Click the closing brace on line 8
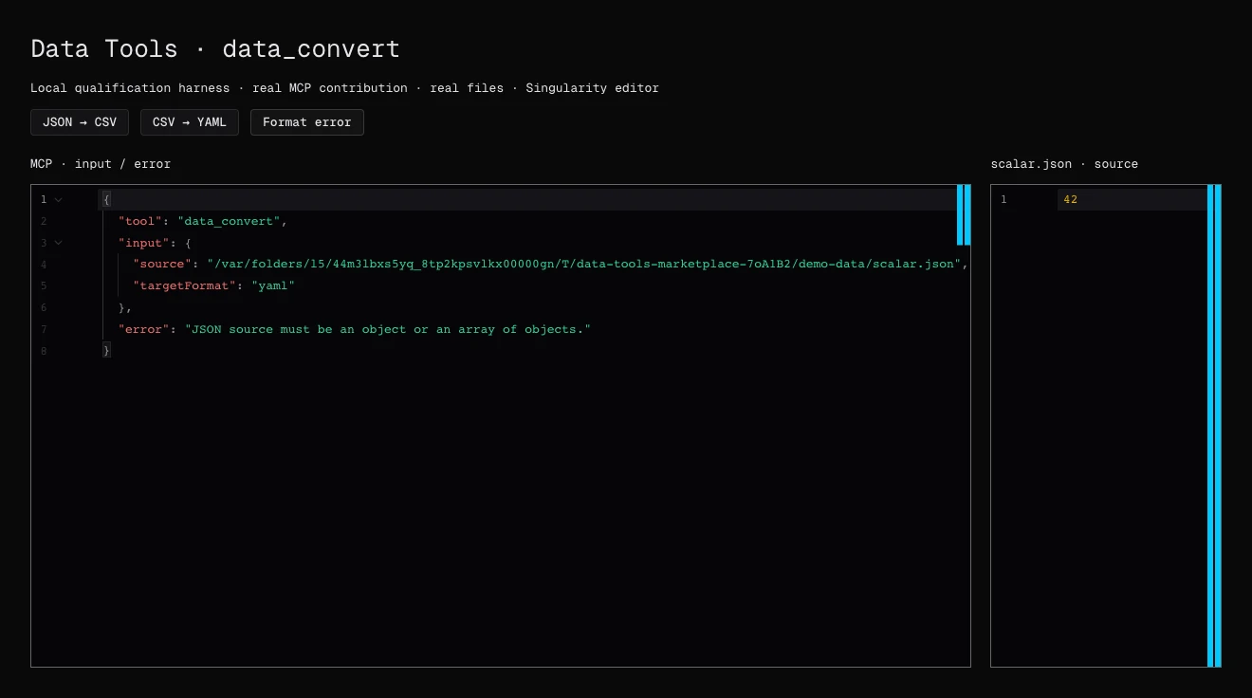Viewport: 1252px width, 698px height. (107, 351)
